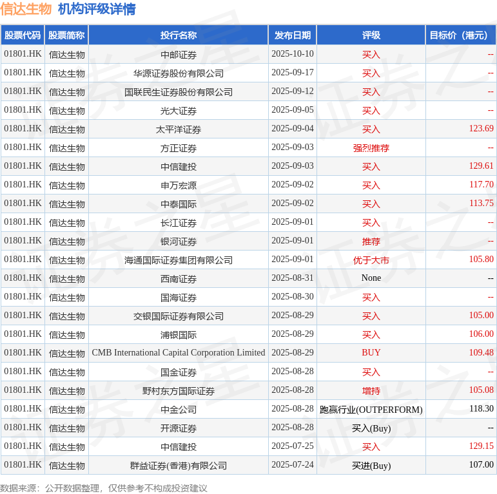Screen dimensions: 497x494
Task: Select the 西南证券 cell
Action: click(179, 279)
